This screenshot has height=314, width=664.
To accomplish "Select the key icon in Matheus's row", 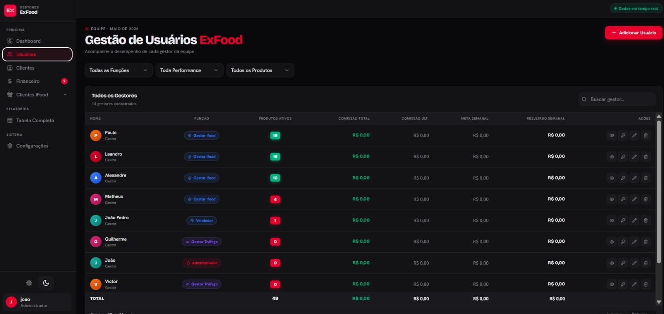I will pyautogui.click(x=623, y=199).
